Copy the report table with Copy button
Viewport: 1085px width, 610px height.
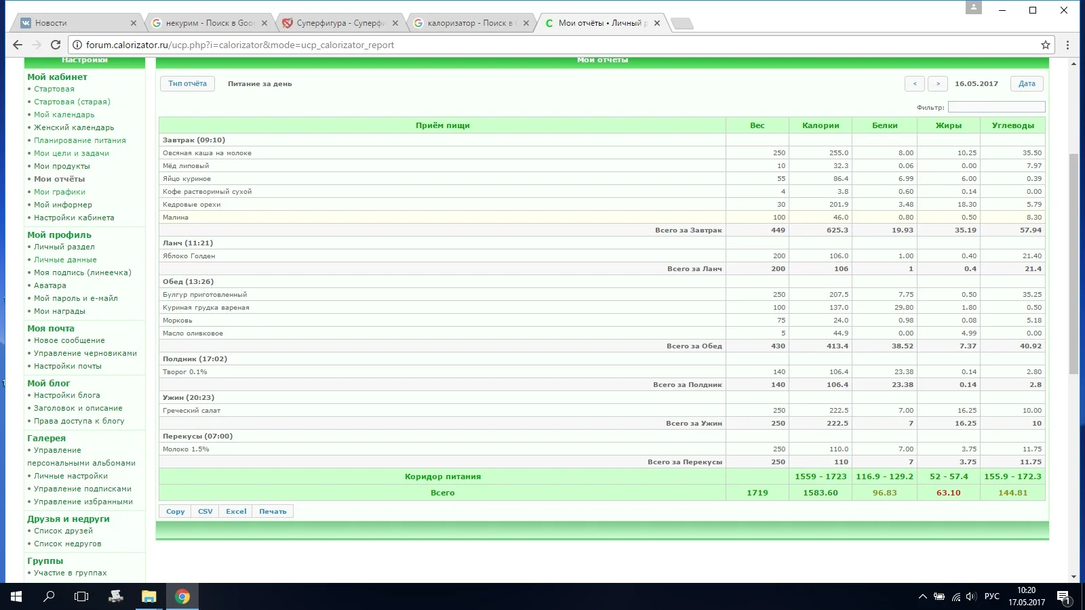(175, 511)
